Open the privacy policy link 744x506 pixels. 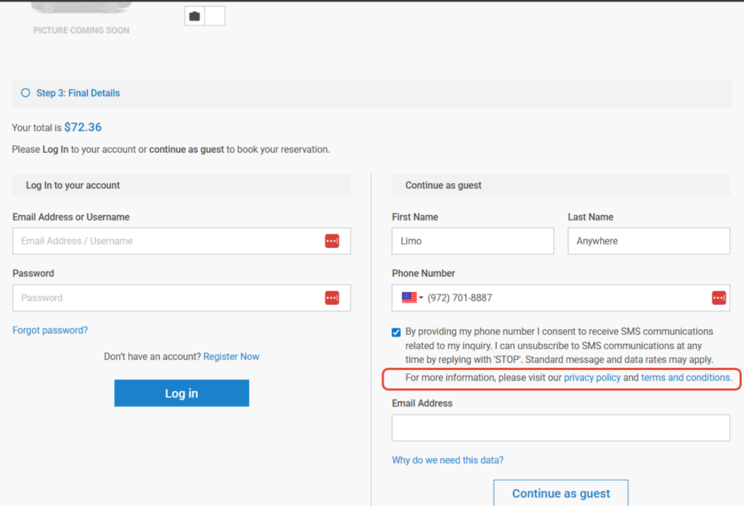click(x=592, y=378)
